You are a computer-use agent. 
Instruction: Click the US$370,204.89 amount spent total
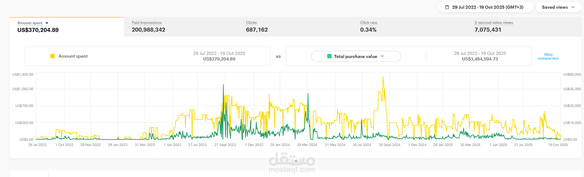point(38,30)
